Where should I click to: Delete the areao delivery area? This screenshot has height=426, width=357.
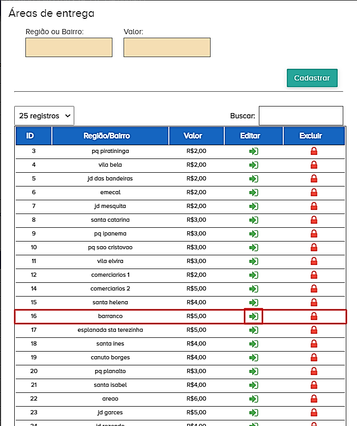[x=314, y=399]
